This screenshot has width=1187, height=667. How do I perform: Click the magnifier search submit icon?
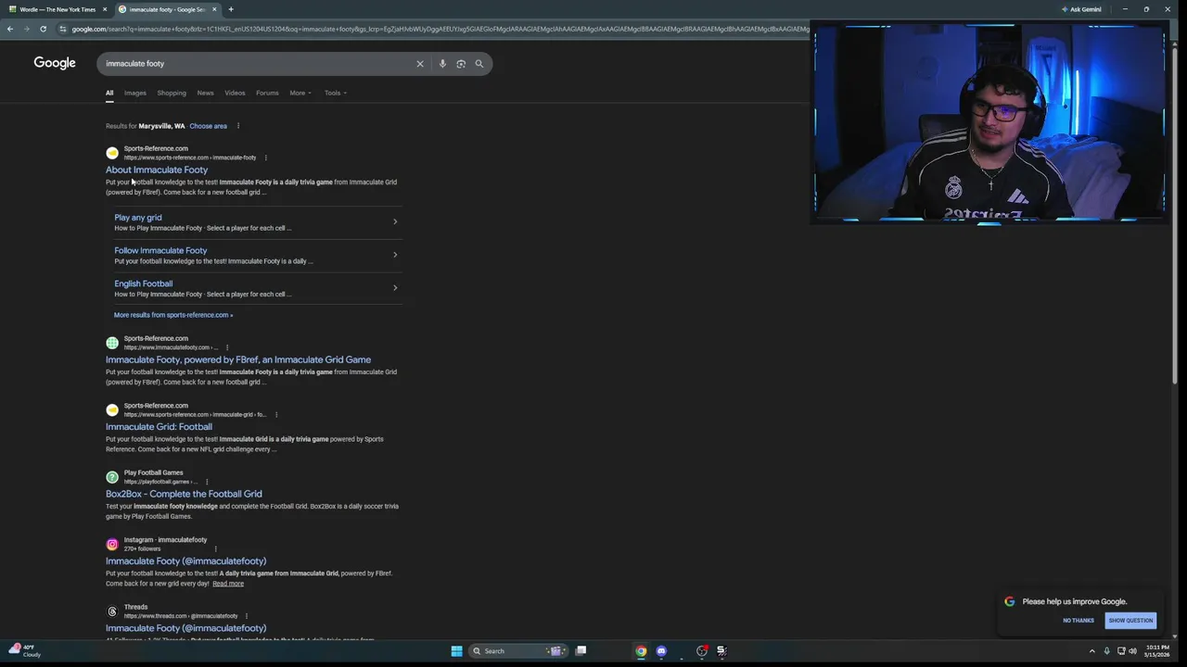coord(479,64)
